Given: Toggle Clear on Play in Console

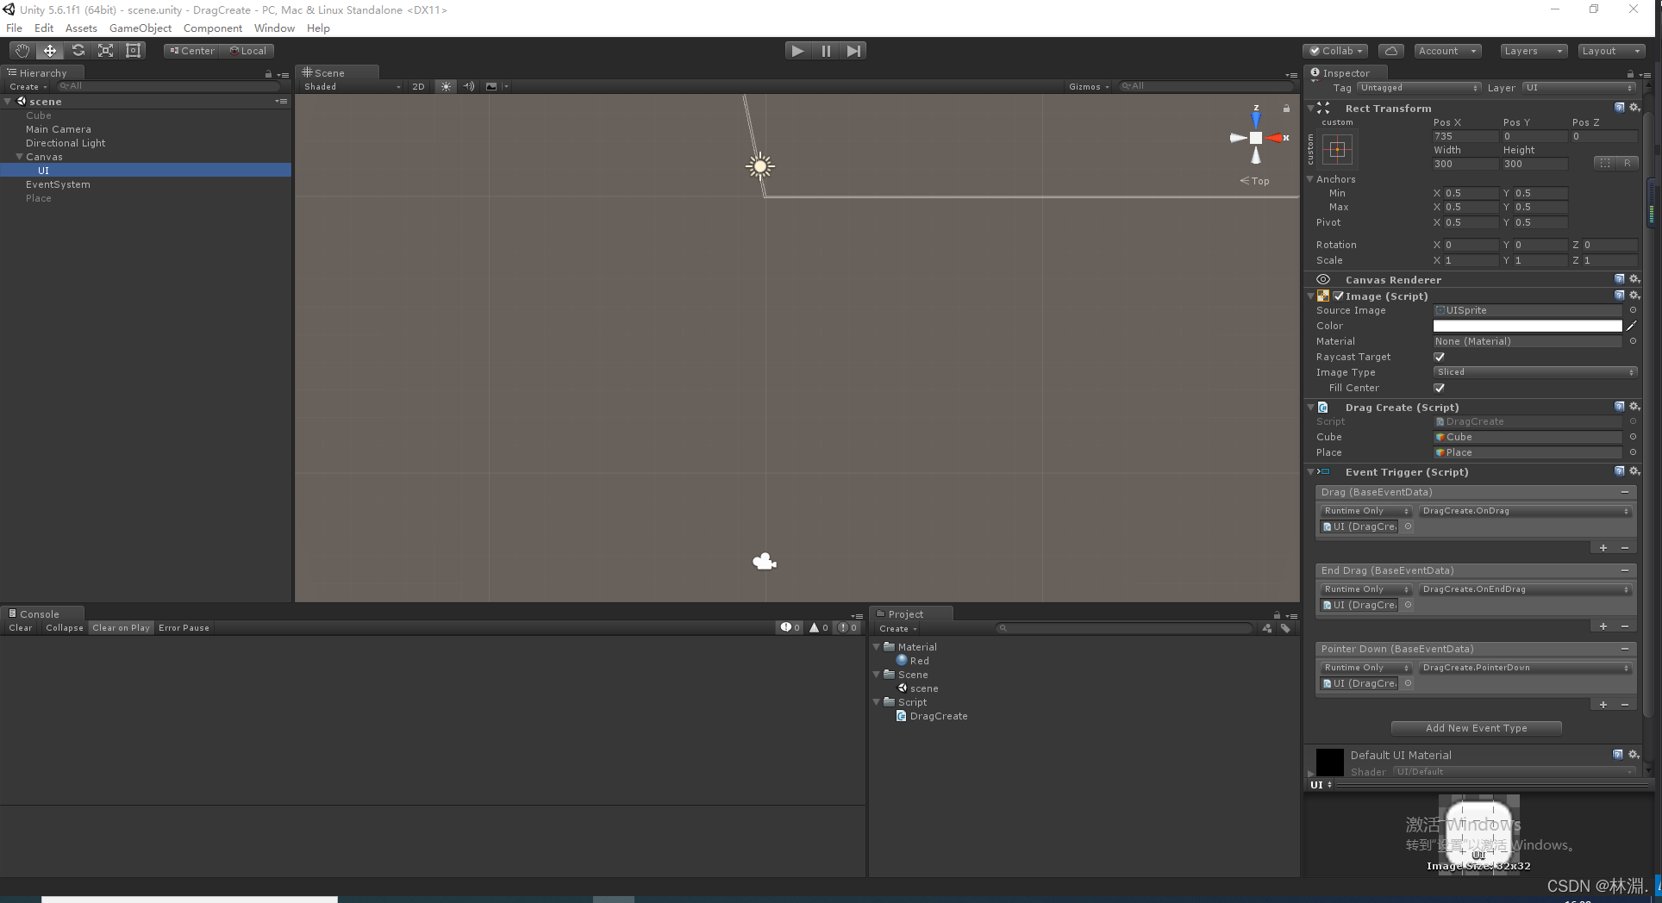Looking at the screenshot, I should [x=121, y=627].
